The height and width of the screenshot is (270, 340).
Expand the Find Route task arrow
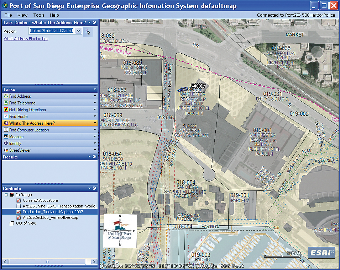[95, 116]
